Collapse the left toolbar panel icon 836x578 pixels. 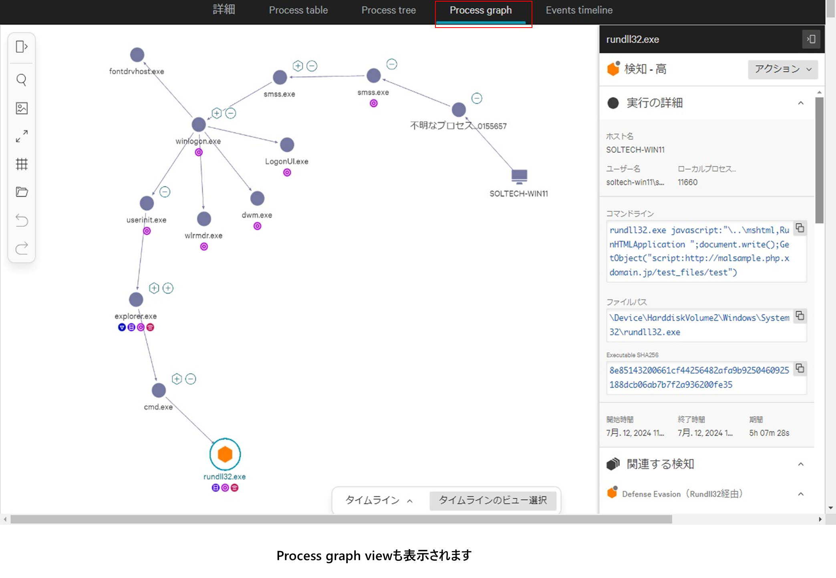(22, 47)
